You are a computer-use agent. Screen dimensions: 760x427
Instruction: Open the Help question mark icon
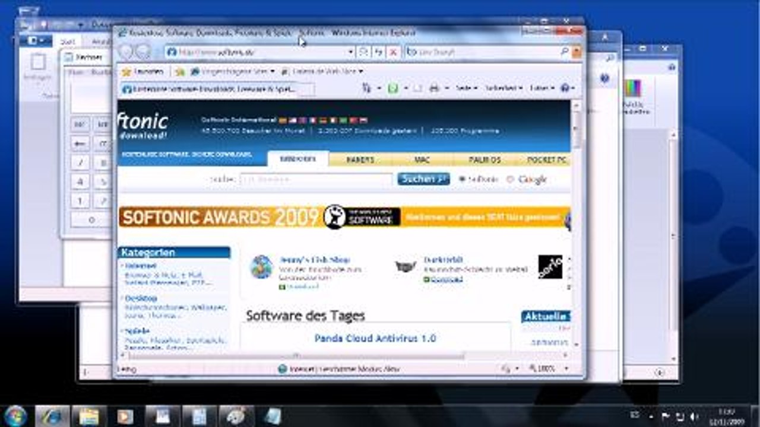click(564, 88)
